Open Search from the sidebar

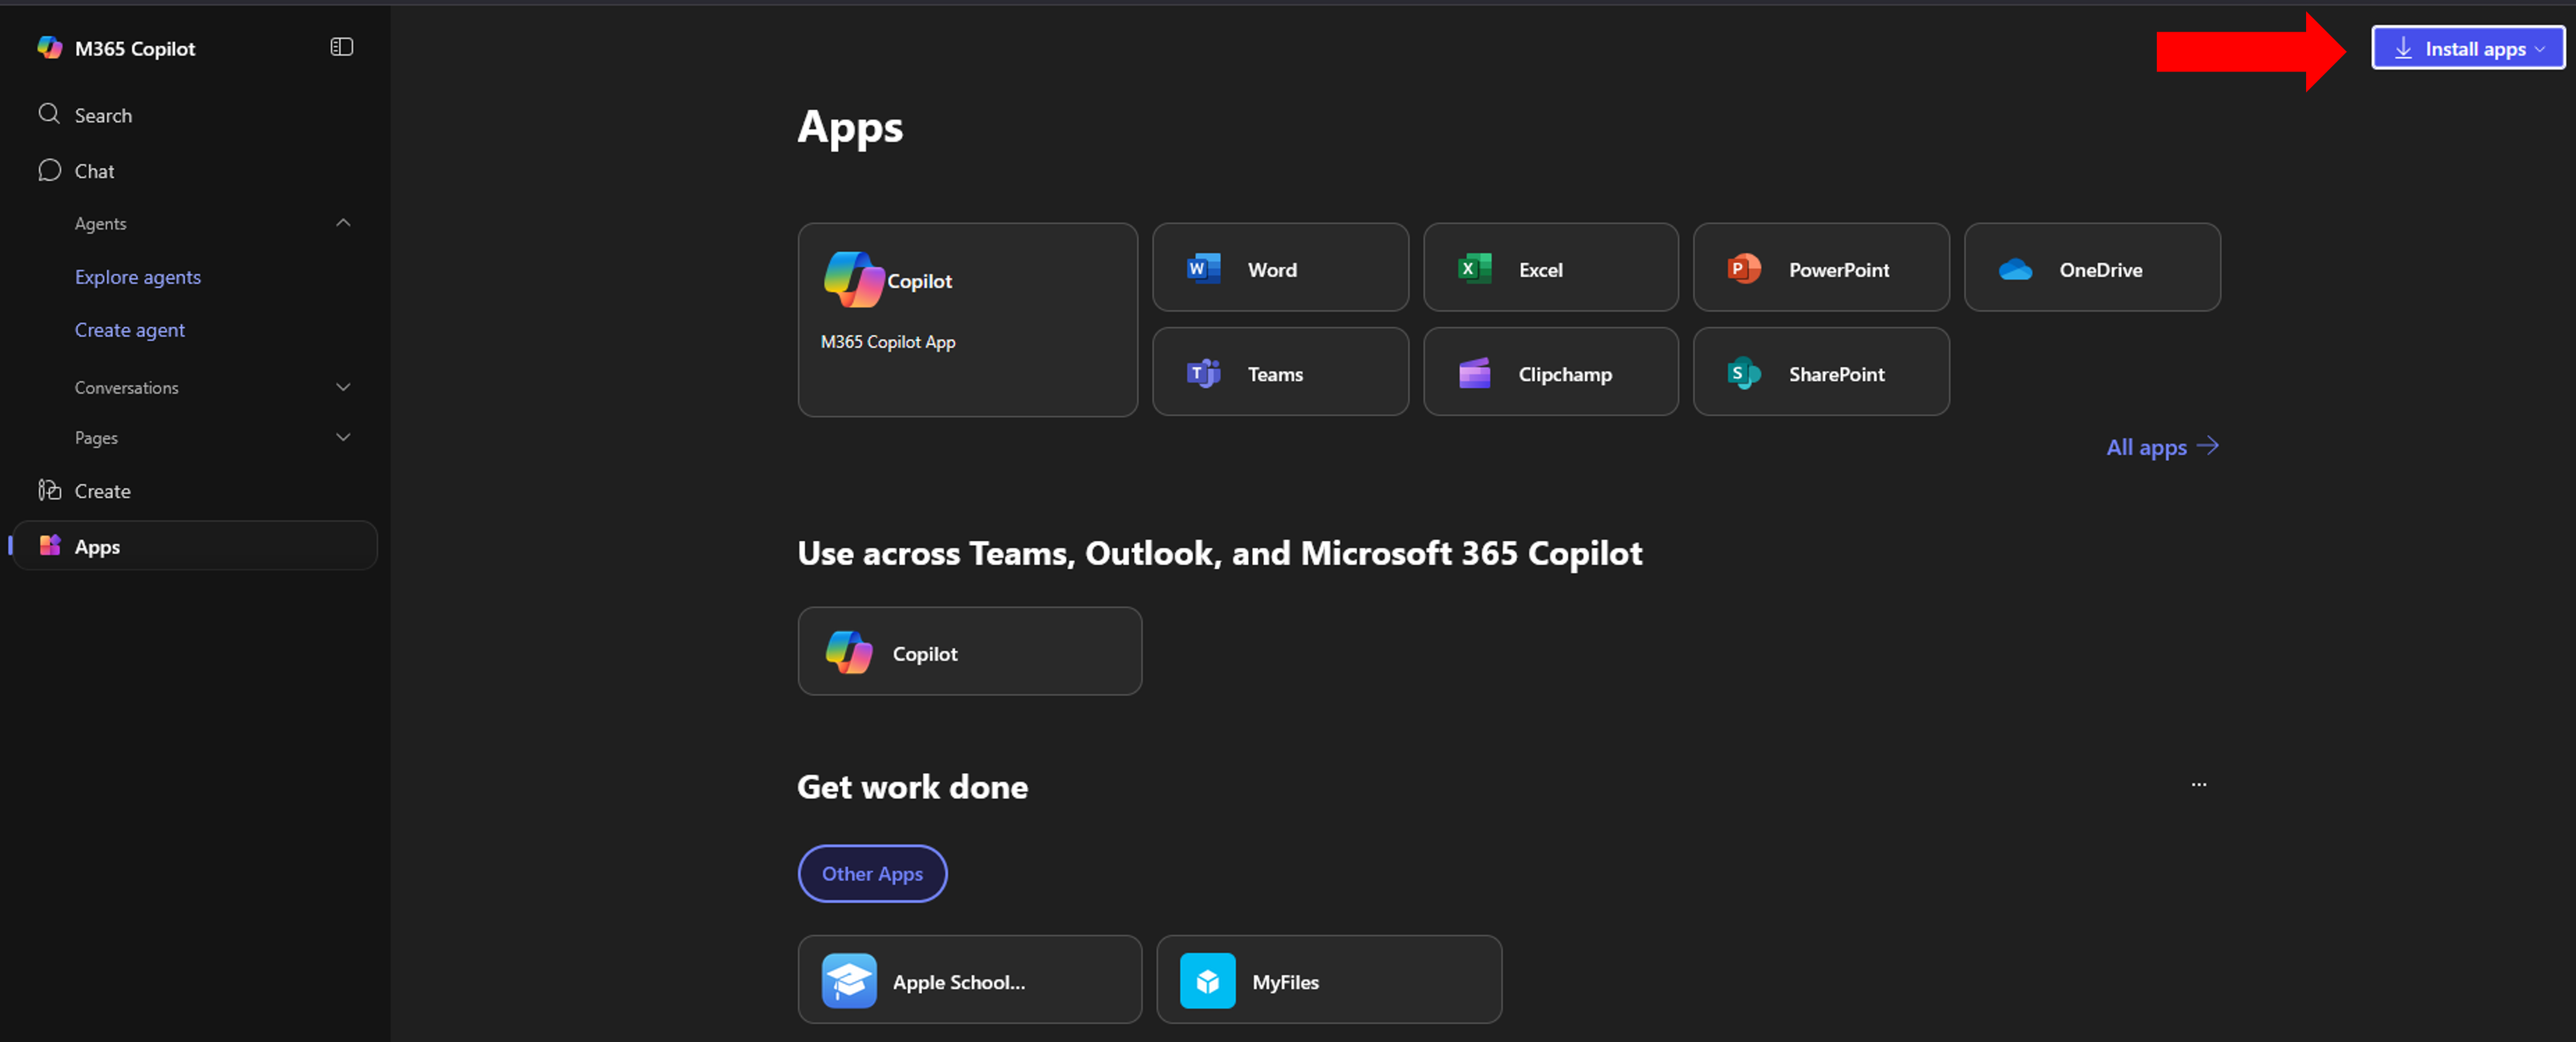(195, 115)
